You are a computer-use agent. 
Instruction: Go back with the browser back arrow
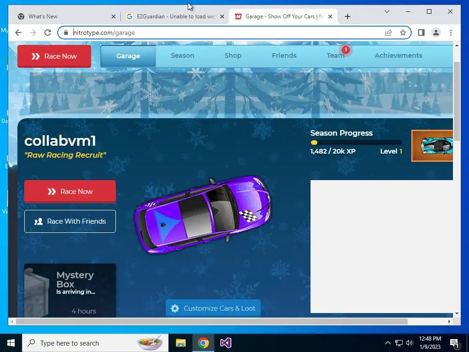click(x=18, y=33)
